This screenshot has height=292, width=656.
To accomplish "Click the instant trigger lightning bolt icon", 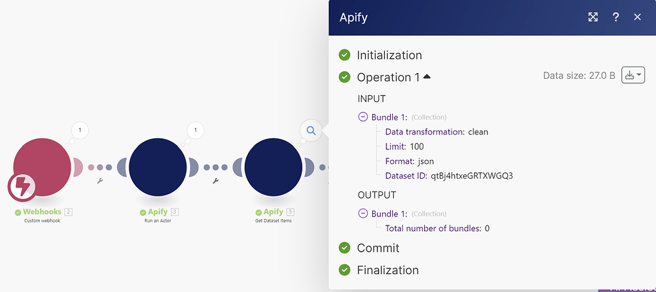I will 22,186.
